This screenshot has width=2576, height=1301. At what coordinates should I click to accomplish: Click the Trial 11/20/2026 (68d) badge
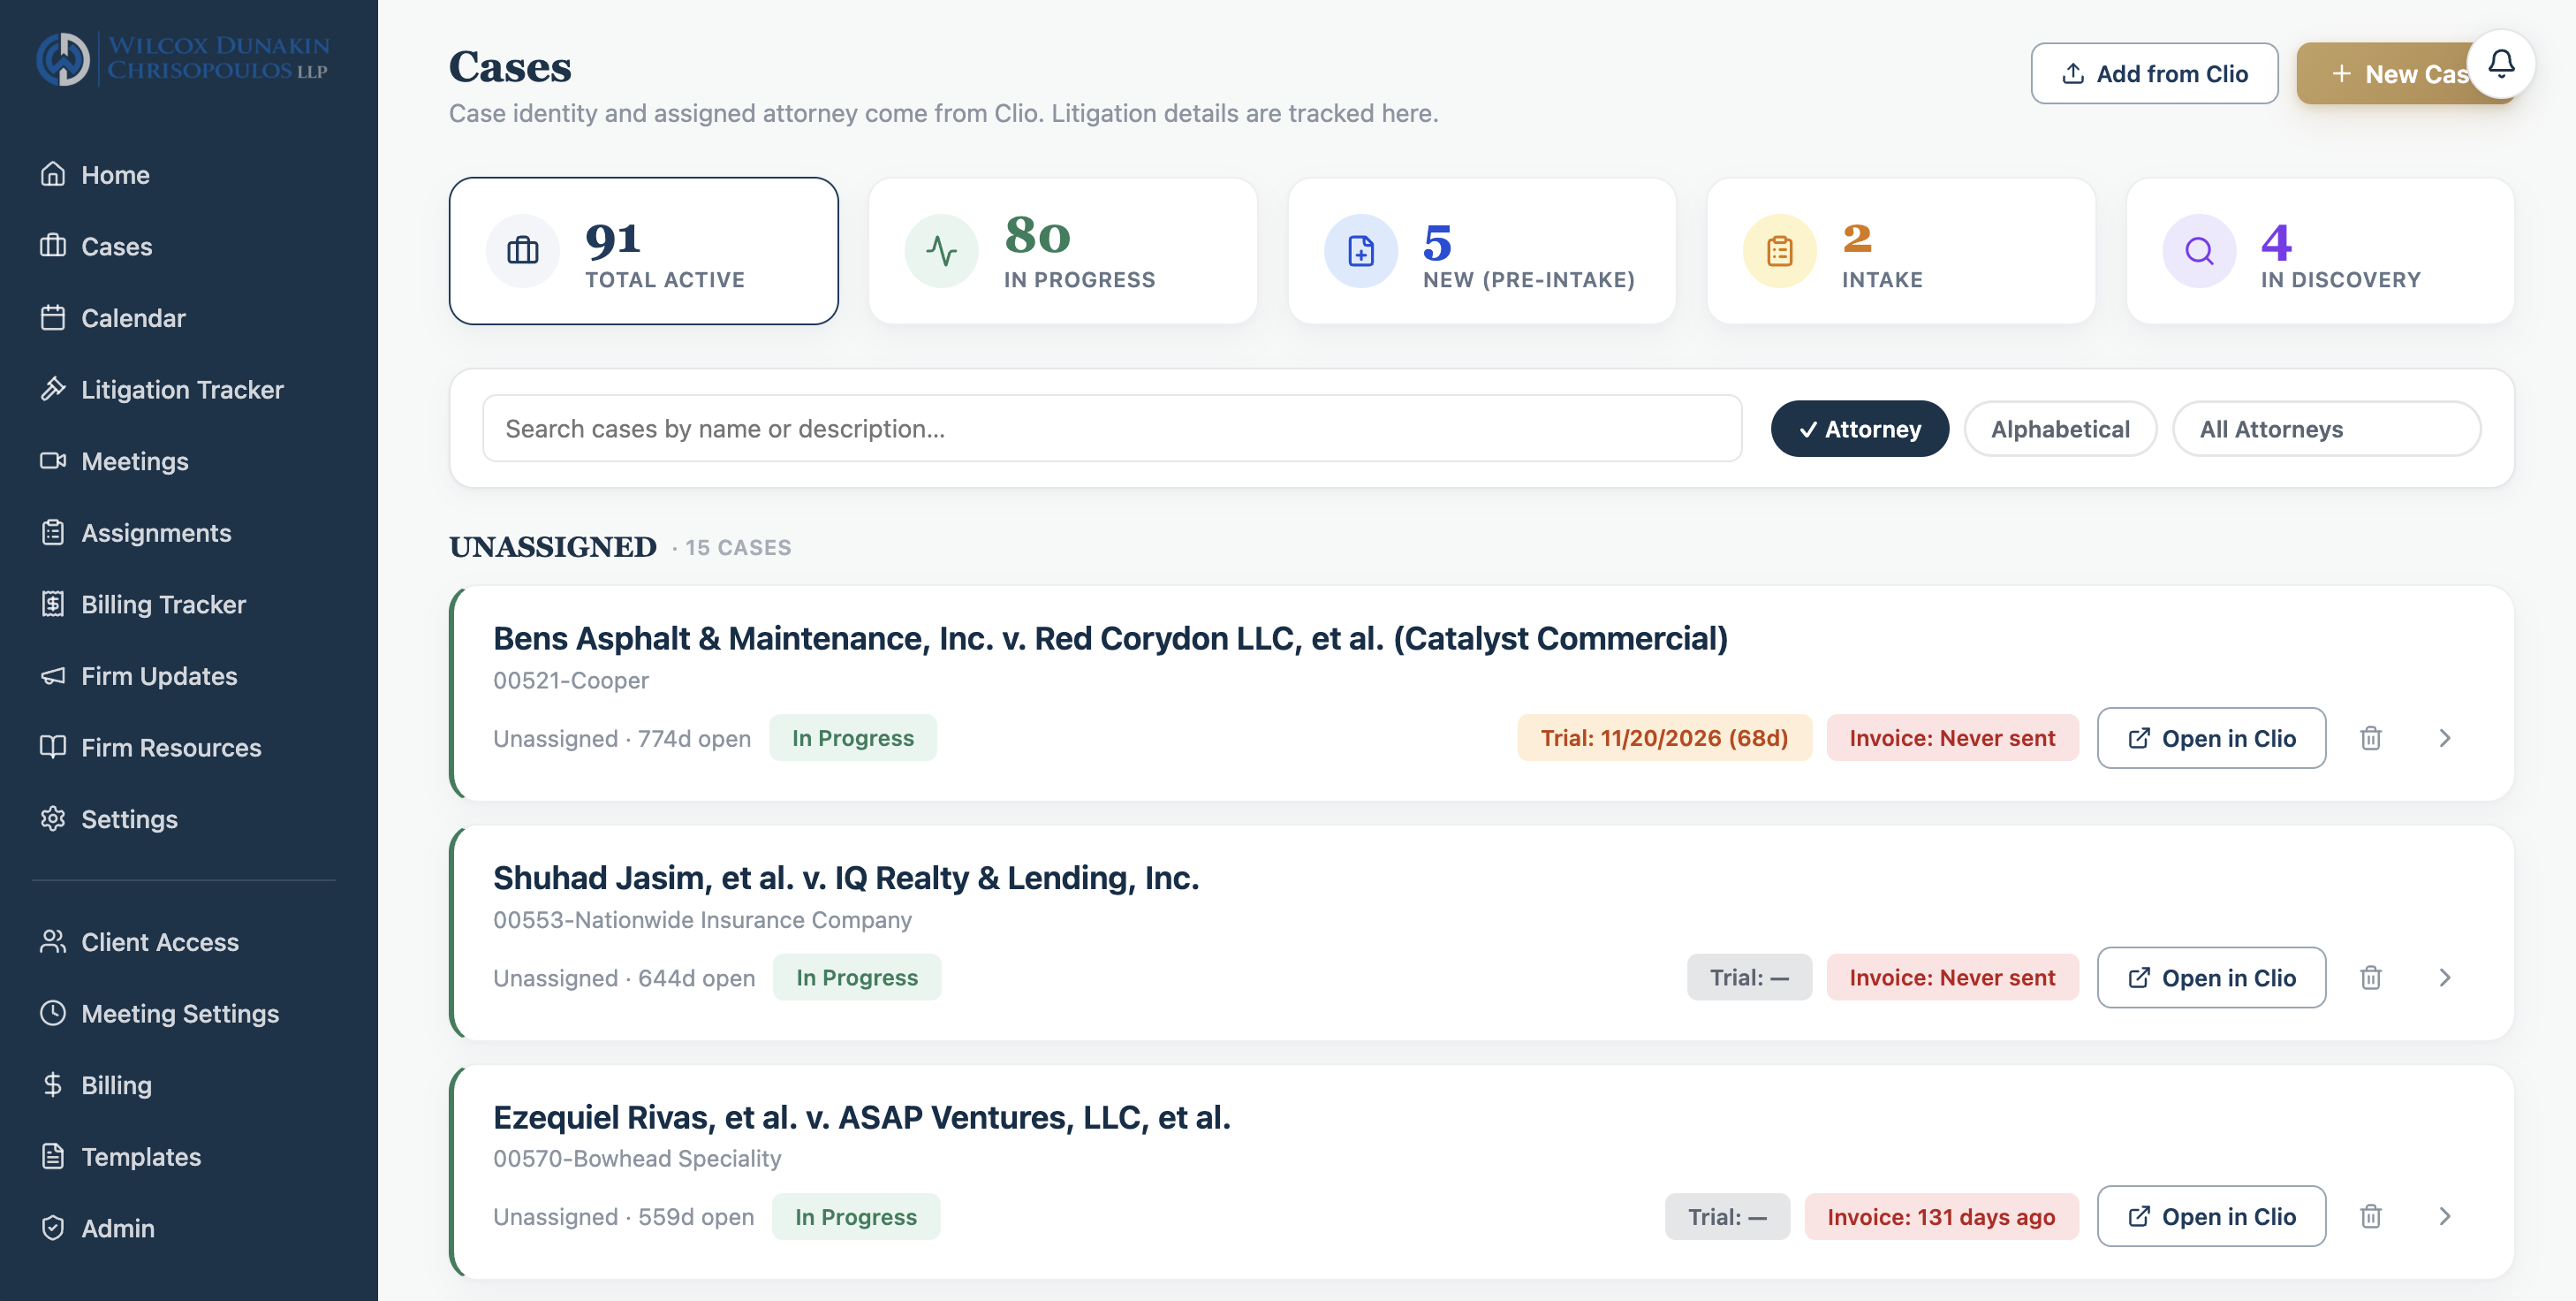(1664, 738)
